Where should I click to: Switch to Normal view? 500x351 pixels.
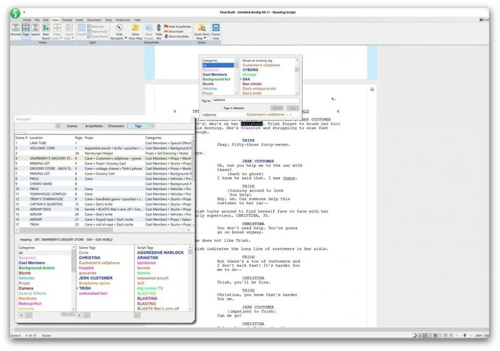[15, 30]
